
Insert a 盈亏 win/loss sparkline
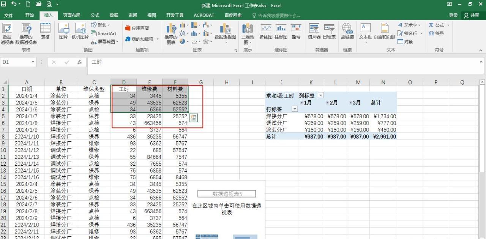click(x=296, y=31)
